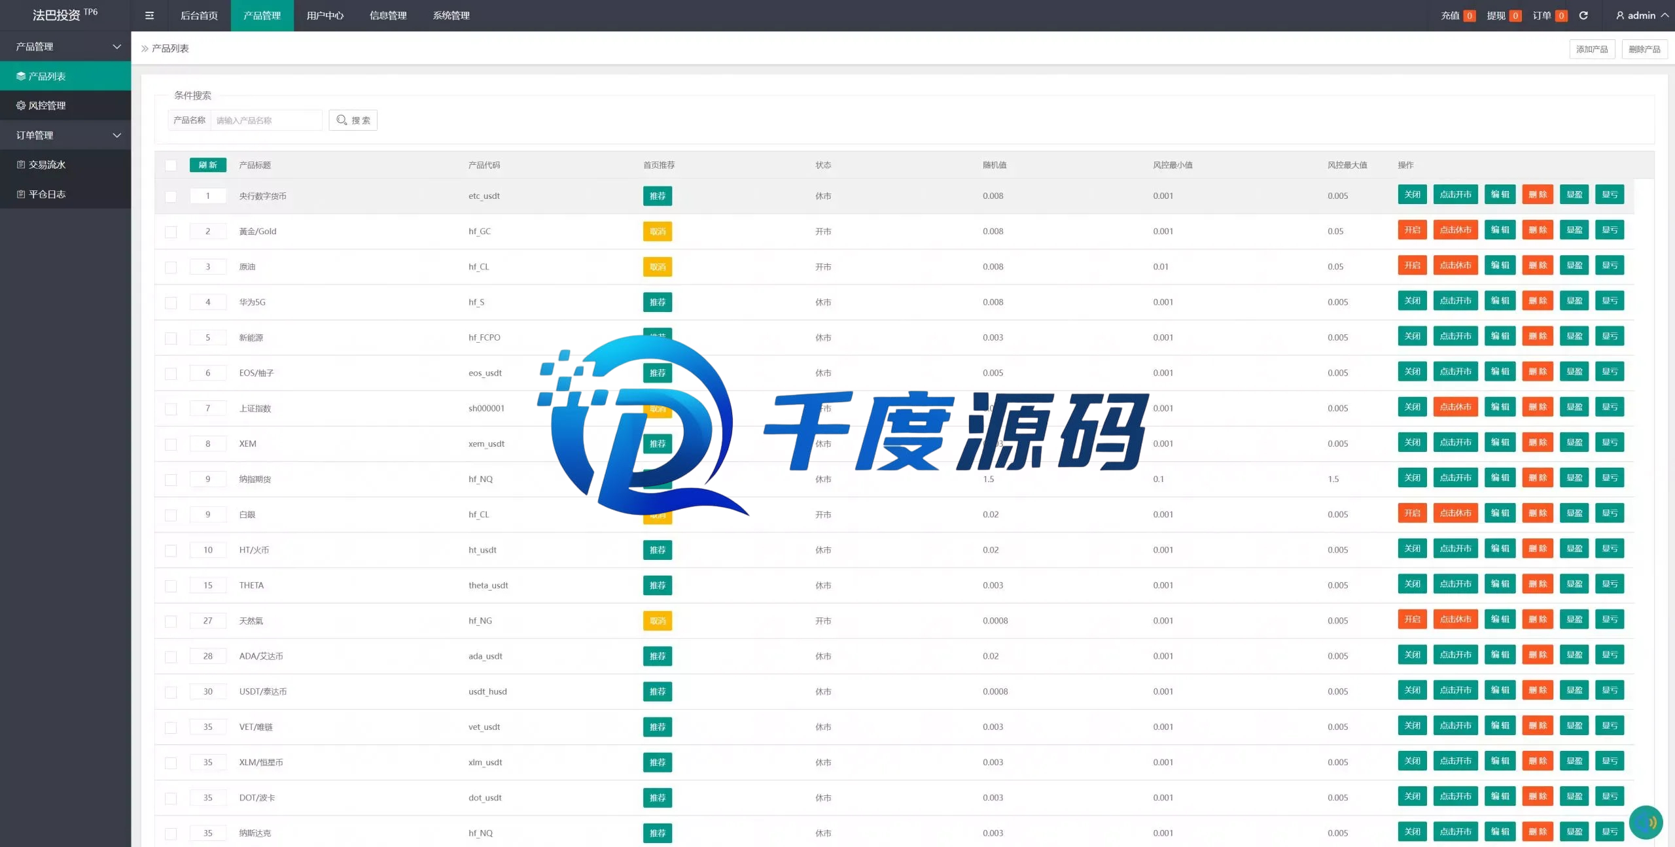This screenshot has height=847, width=1675.
Task: Click 显亏 for XEM
Action: pos(1610,442)
